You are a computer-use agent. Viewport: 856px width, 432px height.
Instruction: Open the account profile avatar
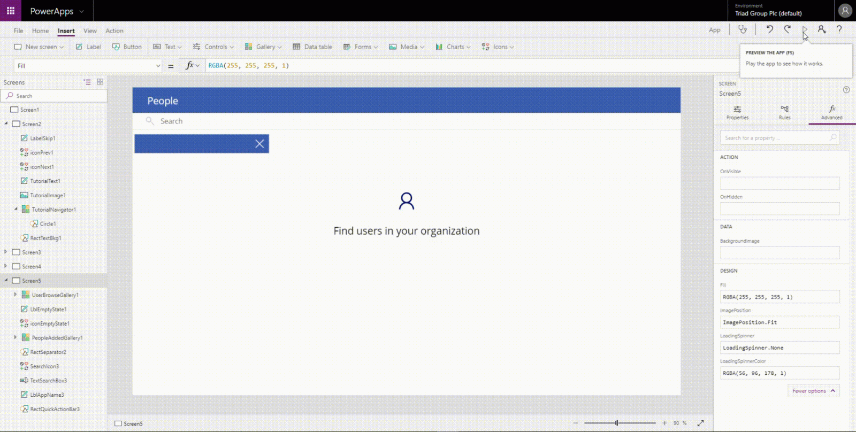point(845,11)
